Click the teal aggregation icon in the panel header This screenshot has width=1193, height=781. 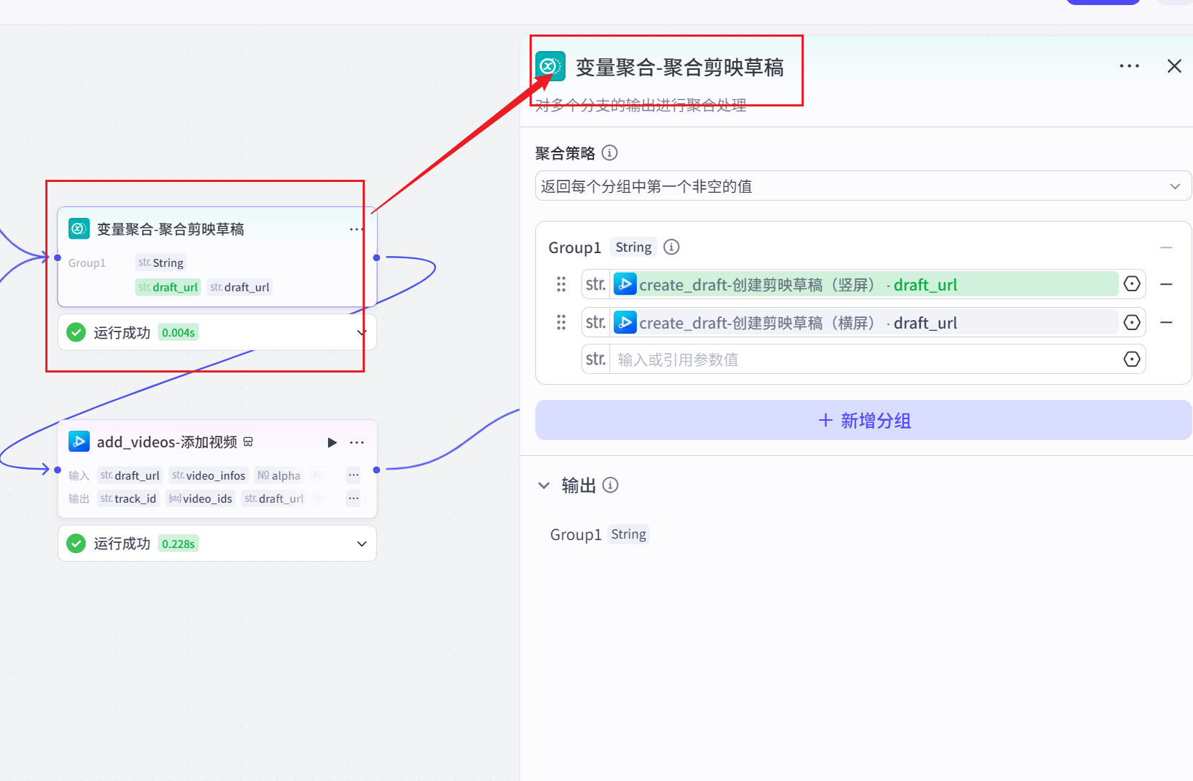tap(550, 65)
